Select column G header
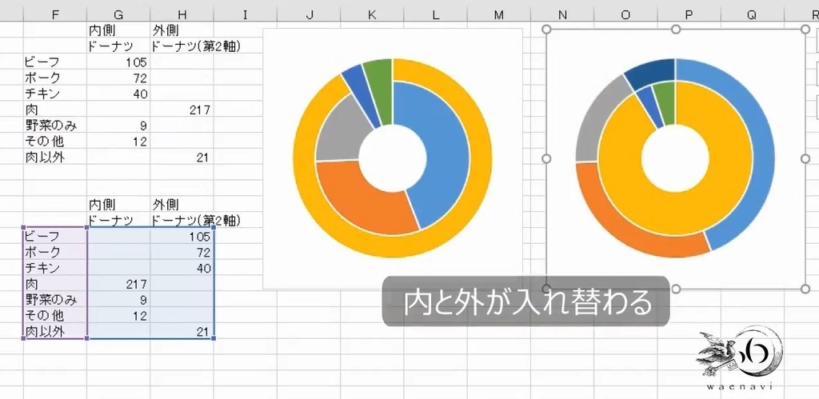Viewport: 819px width, 399px height. [118, 14]
